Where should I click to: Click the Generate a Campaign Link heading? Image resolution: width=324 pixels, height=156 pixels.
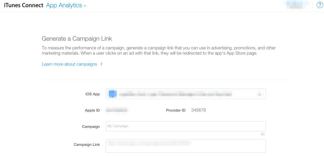tap(77, 39)
